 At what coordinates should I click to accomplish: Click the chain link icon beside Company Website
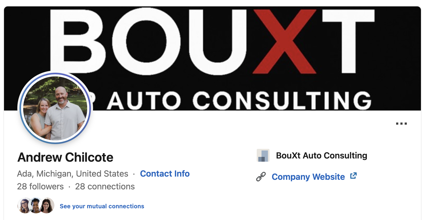(261, 177)
